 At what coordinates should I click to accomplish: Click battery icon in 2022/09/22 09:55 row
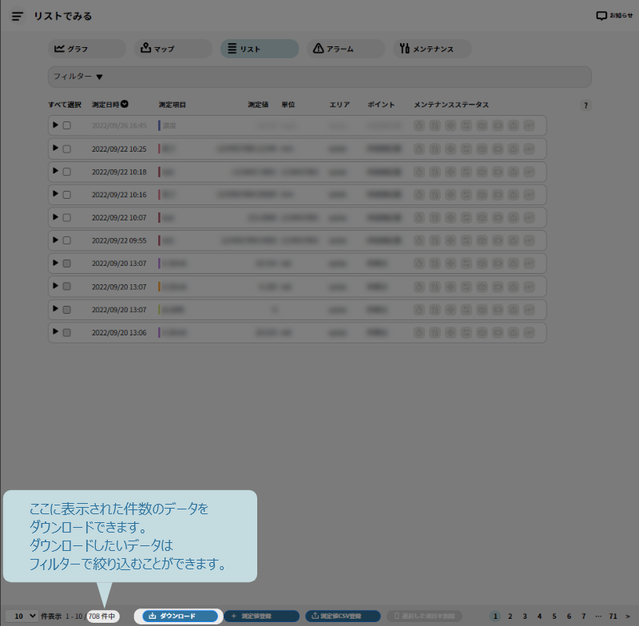point(498,240)
